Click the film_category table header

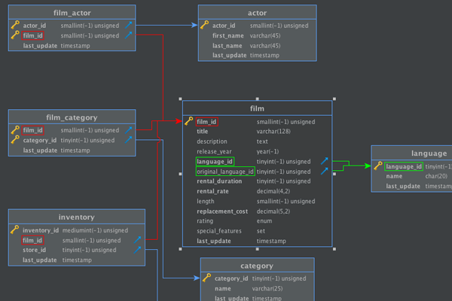(72, 117)
